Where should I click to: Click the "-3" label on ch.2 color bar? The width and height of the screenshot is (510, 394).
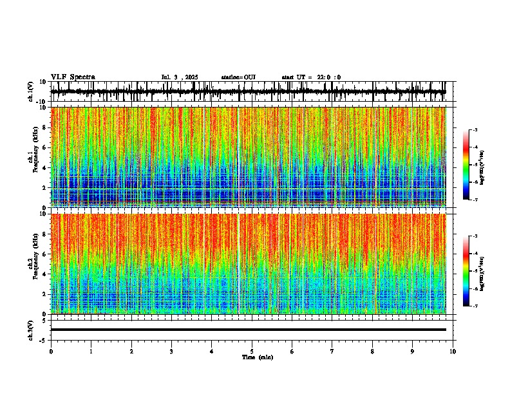click(x=475, y=236)
